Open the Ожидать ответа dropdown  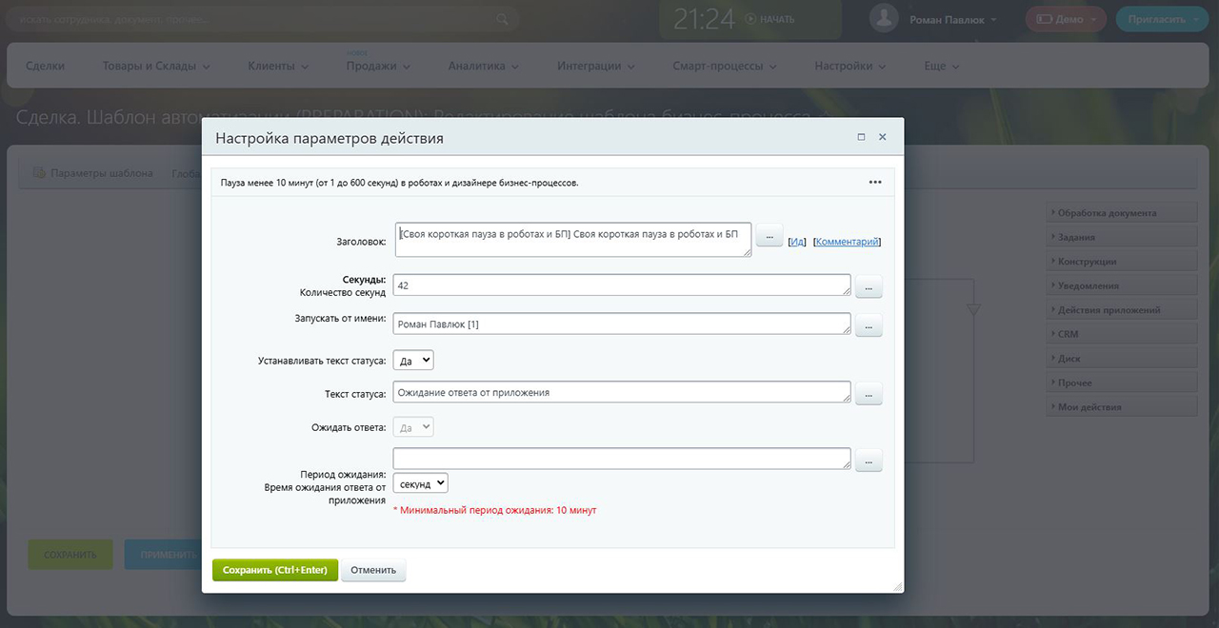click(x=413, y=428)
